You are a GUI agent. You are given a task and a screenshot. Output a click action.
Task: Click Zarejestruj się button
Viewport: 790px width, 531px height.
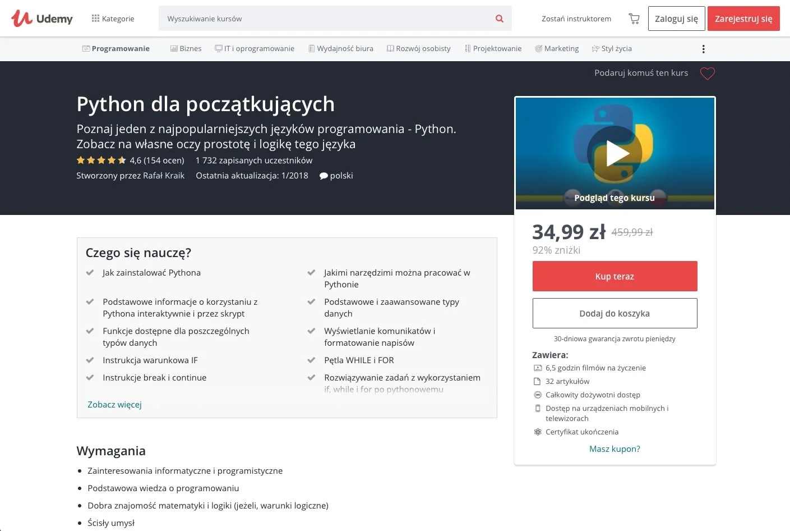pos(743,19)
